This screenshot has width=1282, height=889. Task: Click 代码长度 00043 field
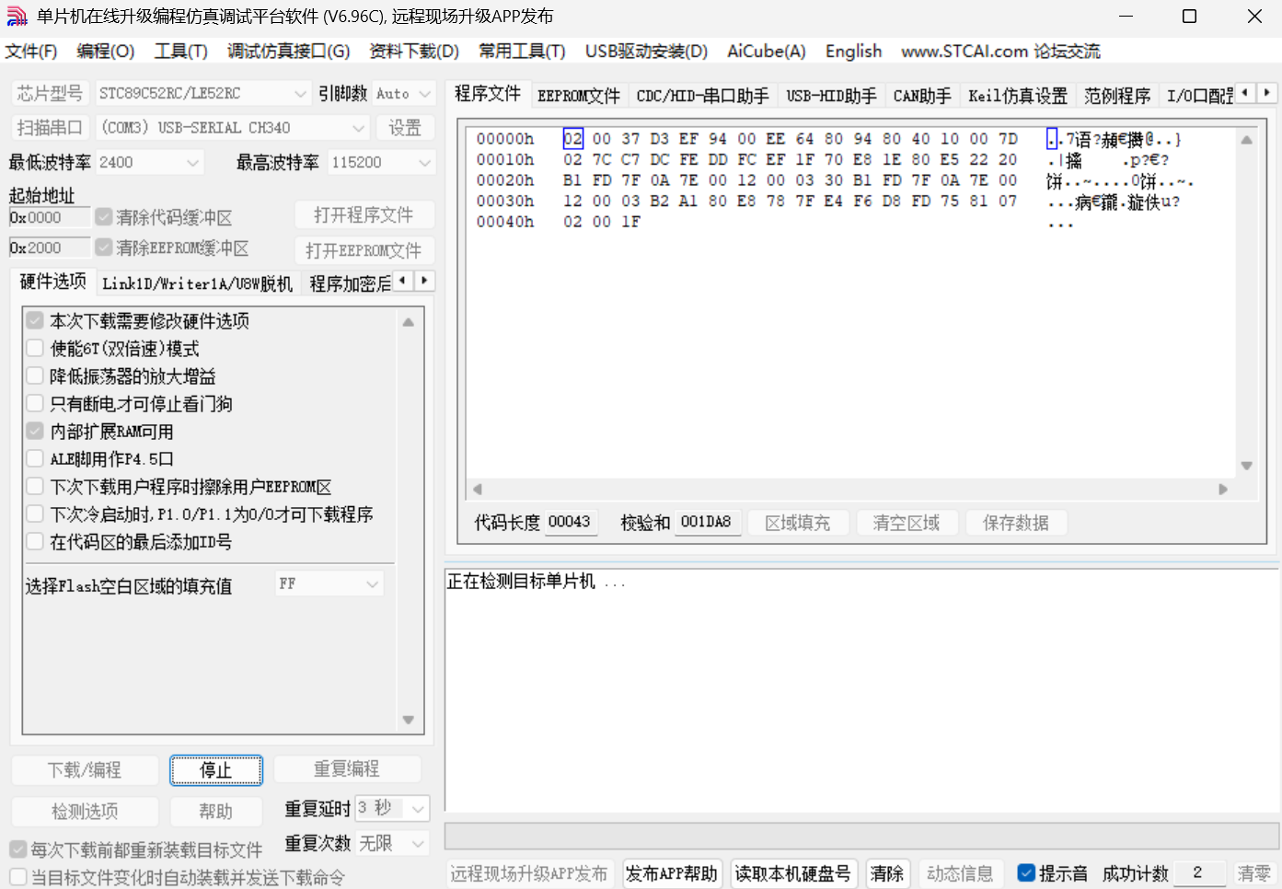click(x=570, y=522)
